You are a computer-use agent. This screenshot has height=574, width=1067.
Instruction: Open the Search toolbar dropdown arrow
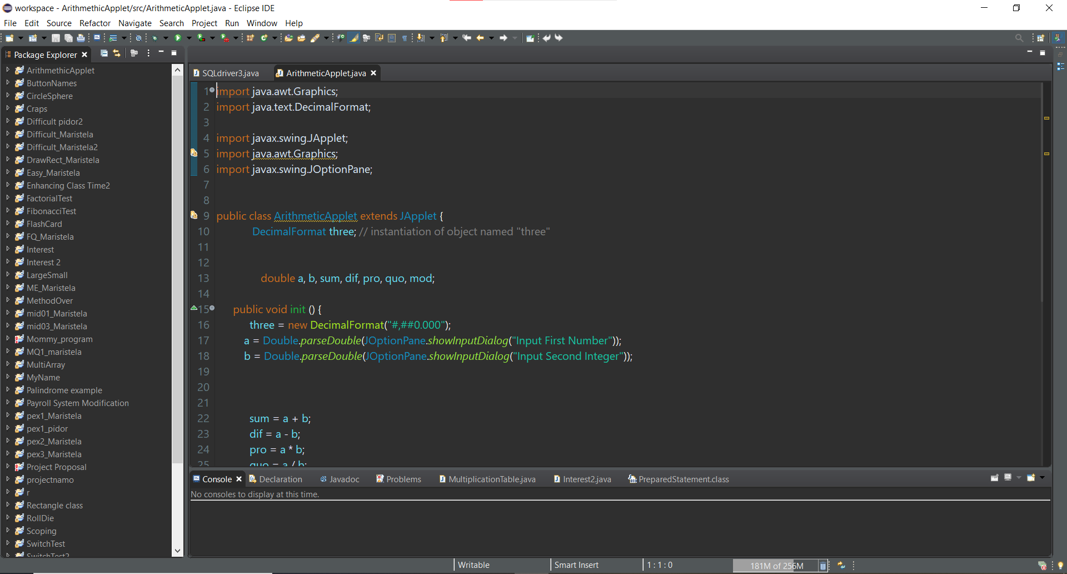click(x=326, y=38)
